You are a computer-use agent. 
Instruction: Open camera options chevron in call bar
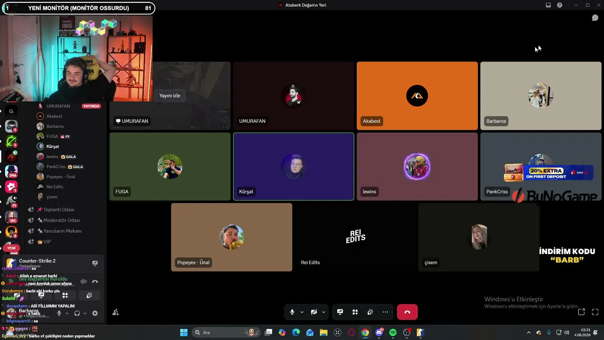324,312
